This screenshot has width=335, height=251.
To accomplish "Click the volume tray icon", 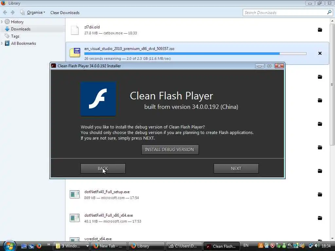I will click(317, 246).
